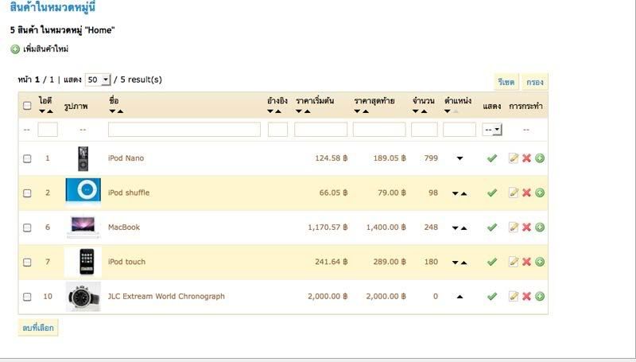Move JLC Chronograph position up
Screen dimensions: 636x362
pos(460,297)
